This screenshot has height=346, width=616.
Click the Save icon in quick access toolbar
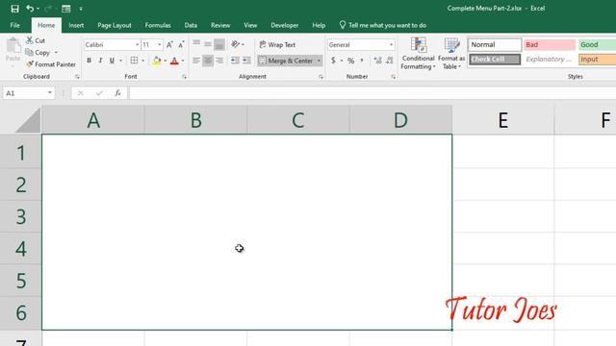point(15,9)
